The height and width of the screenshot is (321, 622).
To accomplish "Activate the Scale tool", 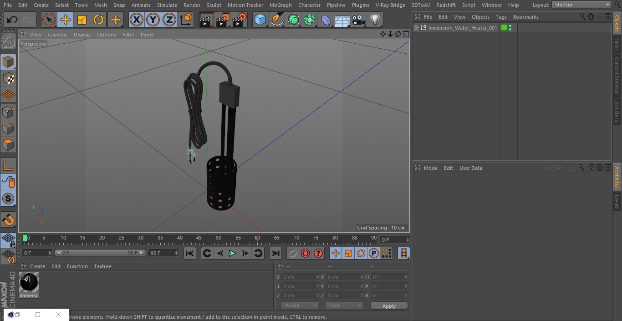I will pyautogui.click(x=82, y=20).
